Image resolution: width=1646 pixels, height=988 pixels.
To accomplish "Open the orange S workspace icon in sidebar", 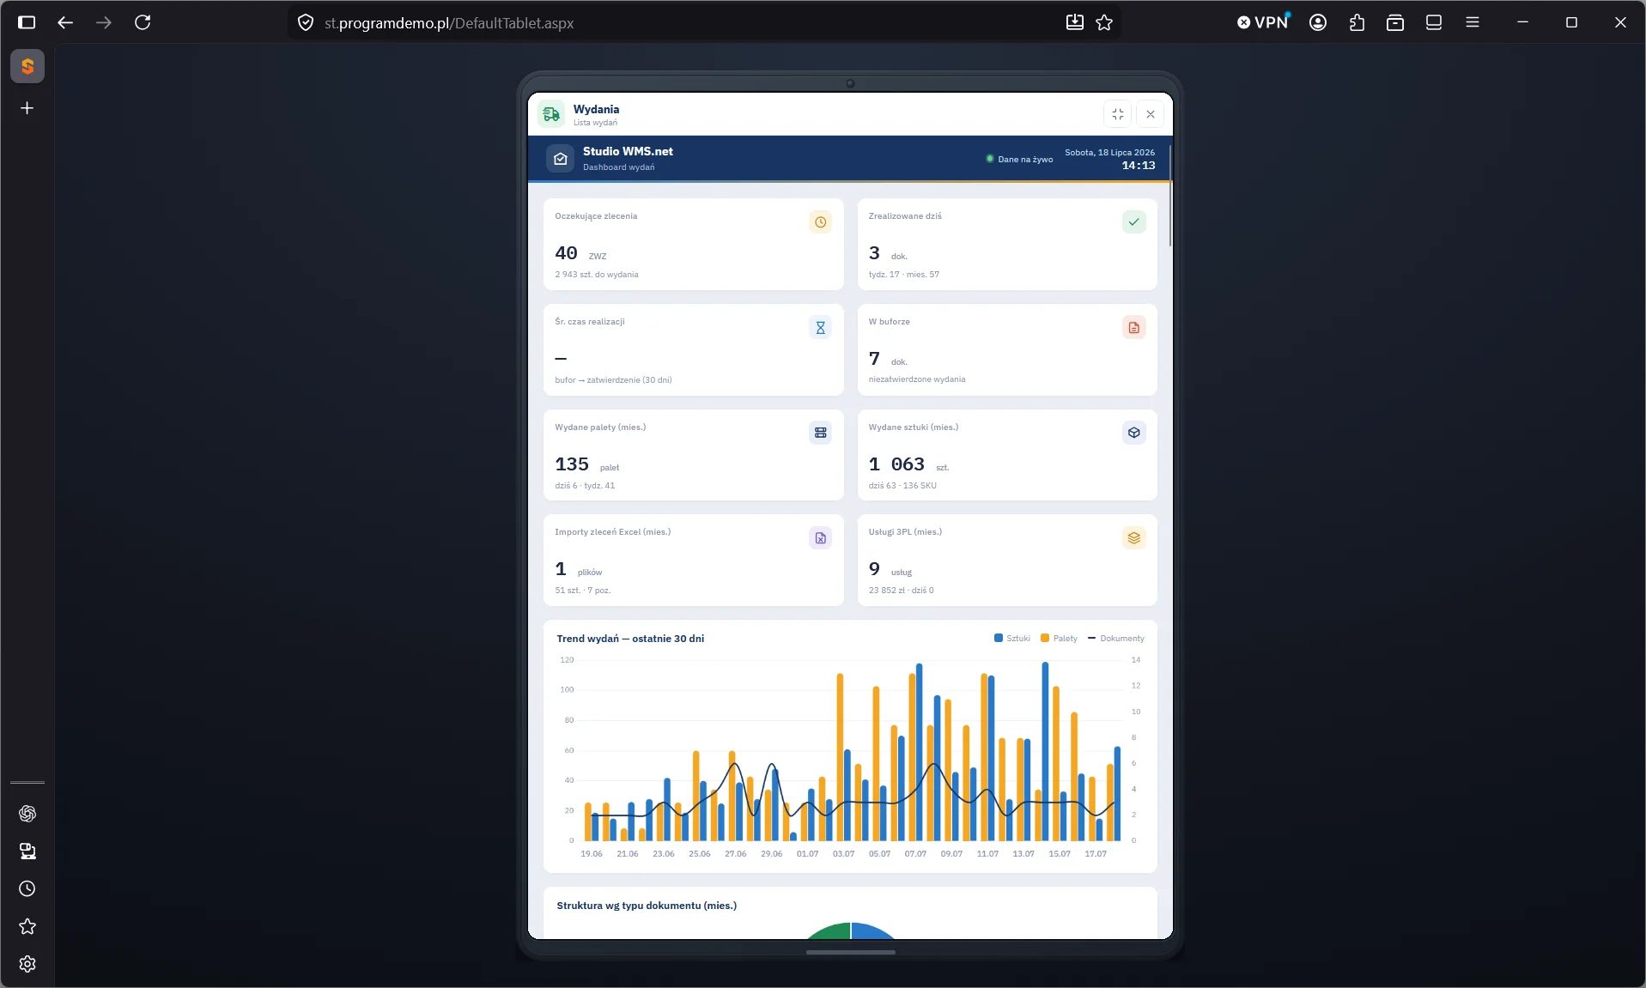I will [27, 66].
